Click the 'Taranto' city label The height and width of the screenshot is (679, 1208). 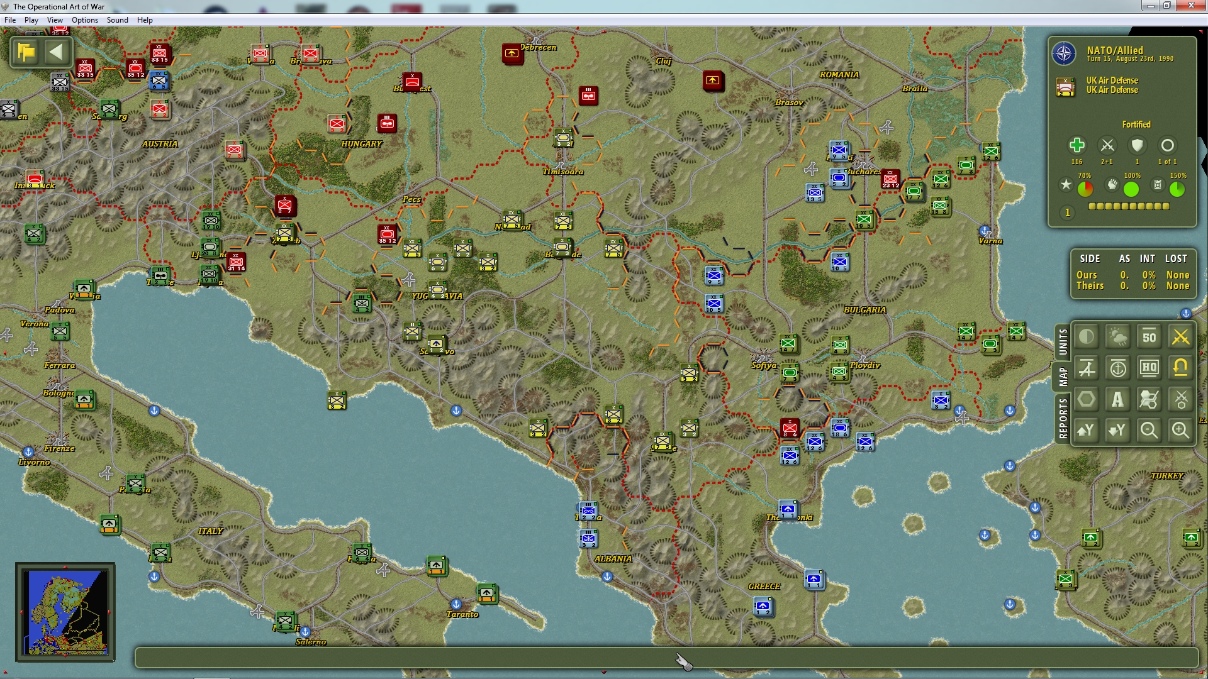click(x=462, y=614)
